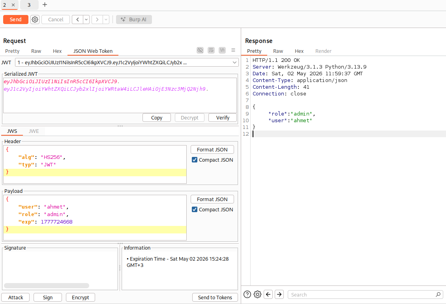This screenshot has width=446, height=304.
Task: Click the "role" value "admin" in Payload
Action: coord(54,214)
